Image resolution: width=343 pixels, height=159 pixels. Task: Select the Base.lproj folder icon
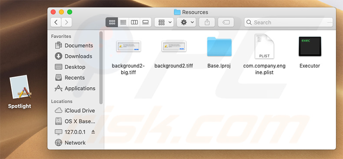tap(219, 46)
